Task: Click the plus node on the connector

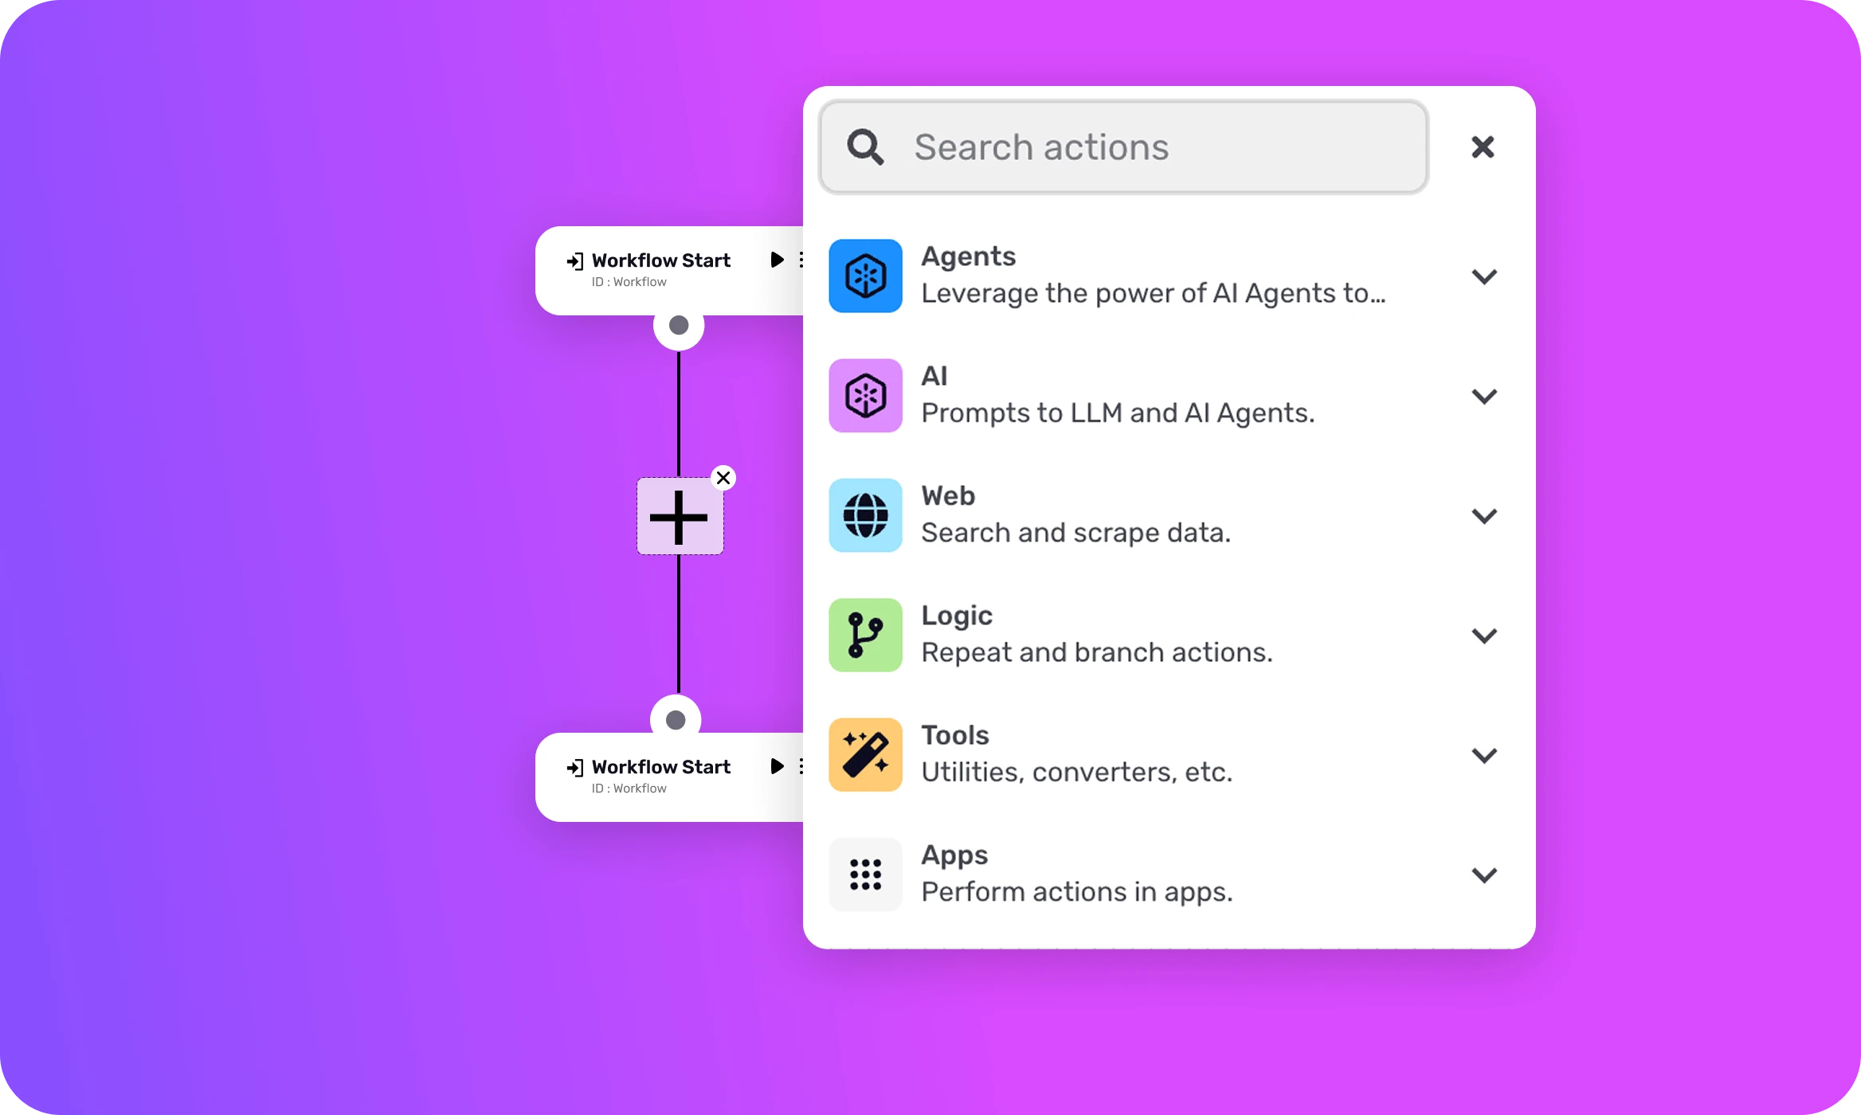Action: coord(679,516)
